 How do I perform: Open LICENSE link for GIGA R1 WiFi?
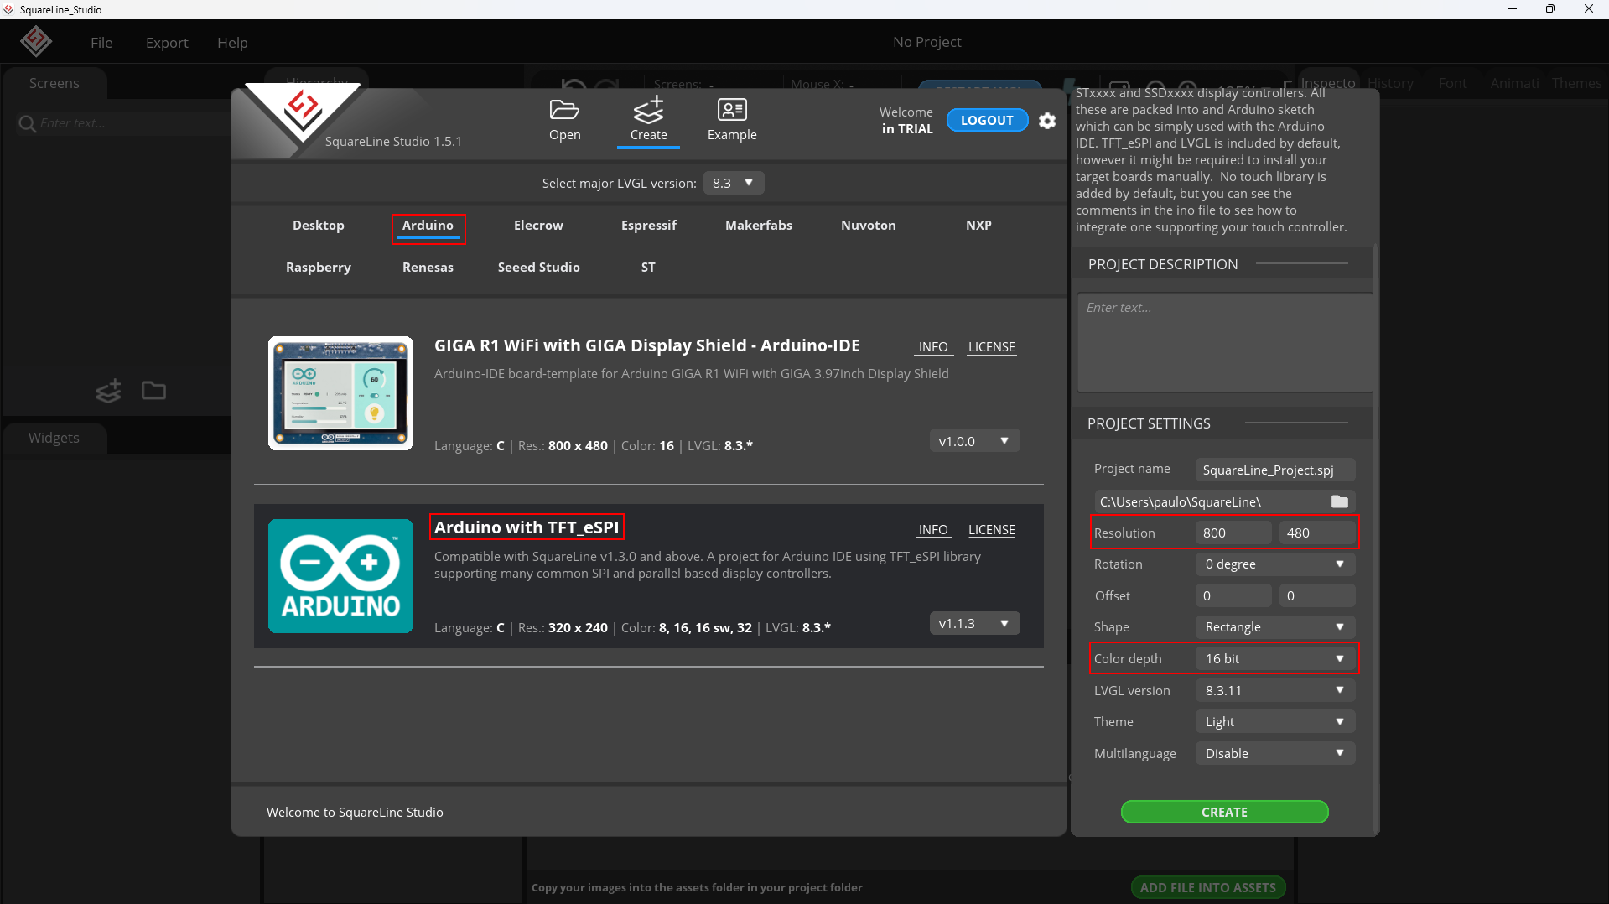(991, 347)
